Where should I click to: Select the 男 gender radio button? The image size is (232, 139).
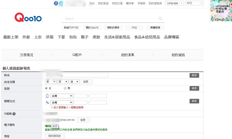point(65,88)
